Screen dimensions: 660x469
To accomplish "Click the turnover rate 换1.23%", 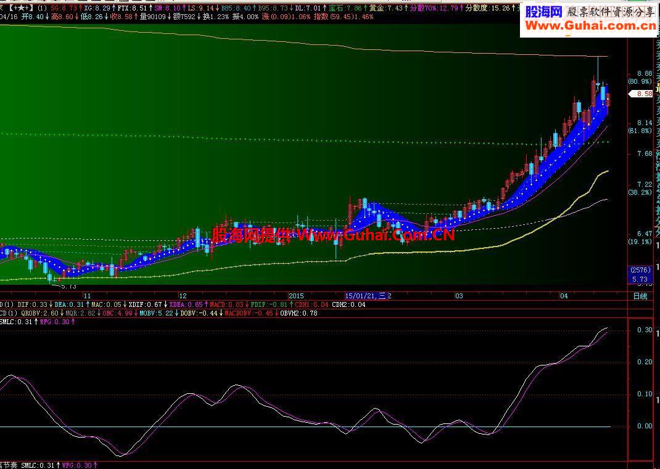I will coord(217,17).
